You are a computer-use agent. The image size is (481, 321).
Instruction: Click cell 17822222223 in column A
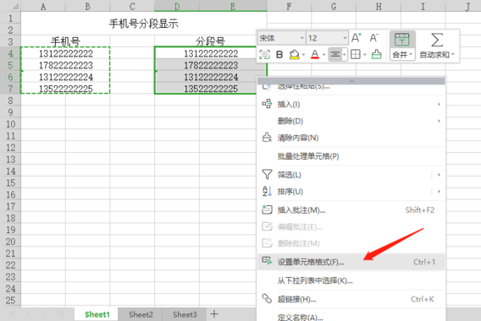click(65, 65)
